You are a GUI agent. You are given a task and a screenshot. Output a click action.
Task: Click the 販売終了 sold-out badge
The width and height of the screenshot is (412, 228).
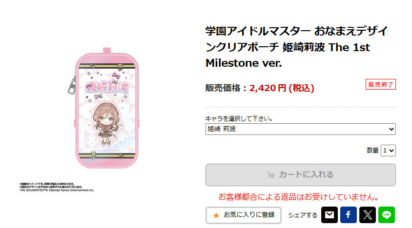click(380, 84)
